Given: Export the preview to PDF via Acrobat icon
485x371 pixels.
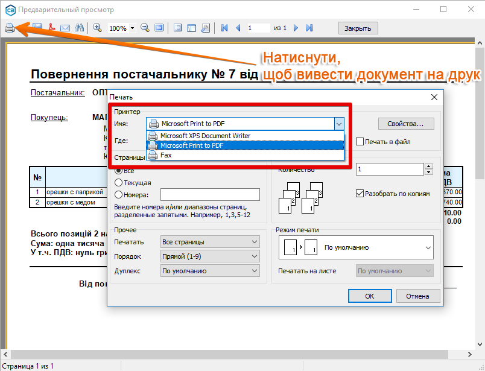Looking at the screenshot, I should click(x=52, y=28).
